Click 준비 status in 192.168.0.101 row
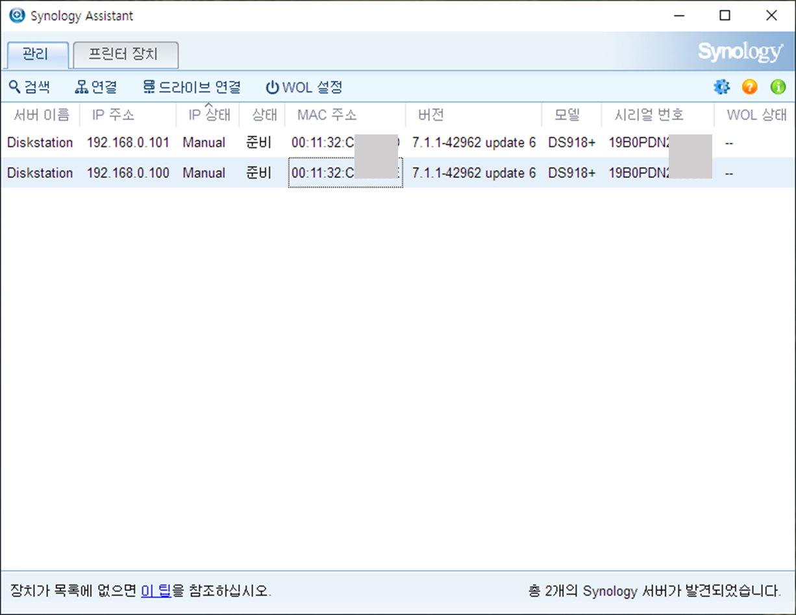This screenshot has height=615, width=796. click(x=259, y=142)
